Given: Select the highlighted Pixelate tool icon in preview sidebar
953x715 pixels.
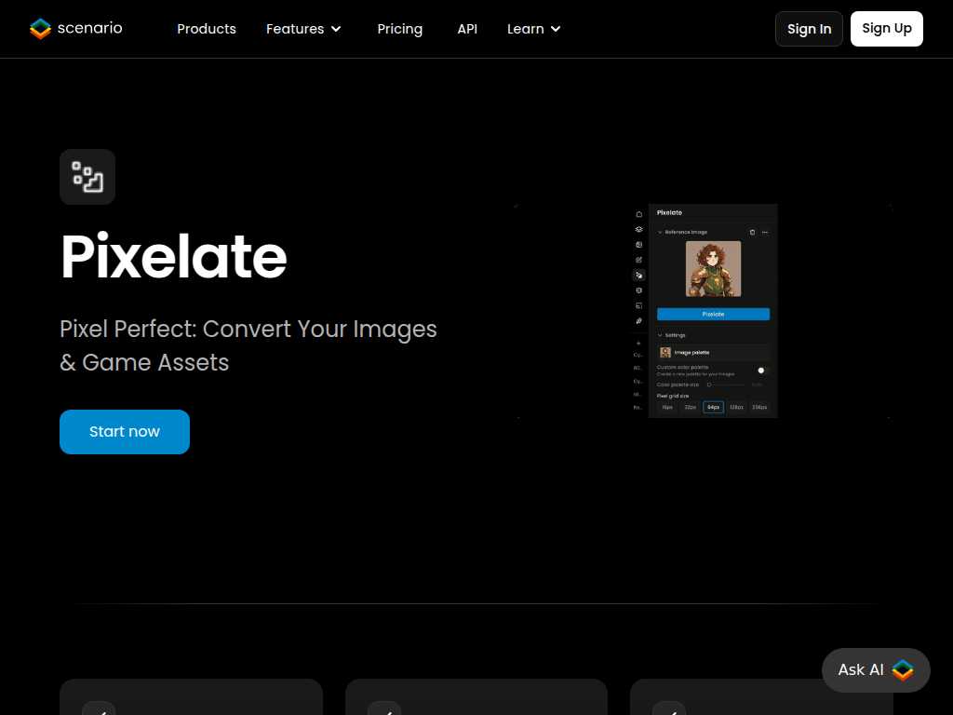Looking at the screenshot, I should (x=638, y=276).
